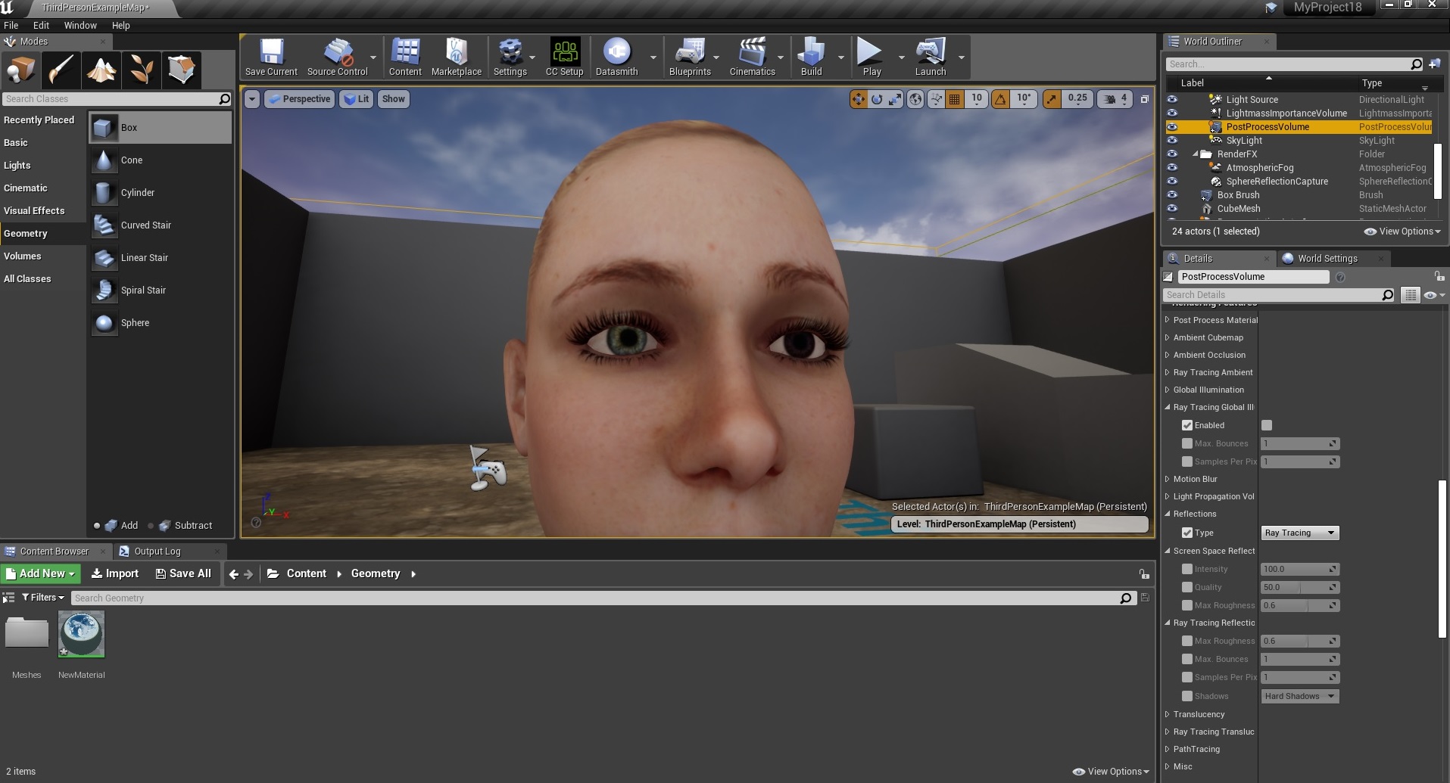
Task: Expand the Translucency section
Action: tap(1167, 714)
